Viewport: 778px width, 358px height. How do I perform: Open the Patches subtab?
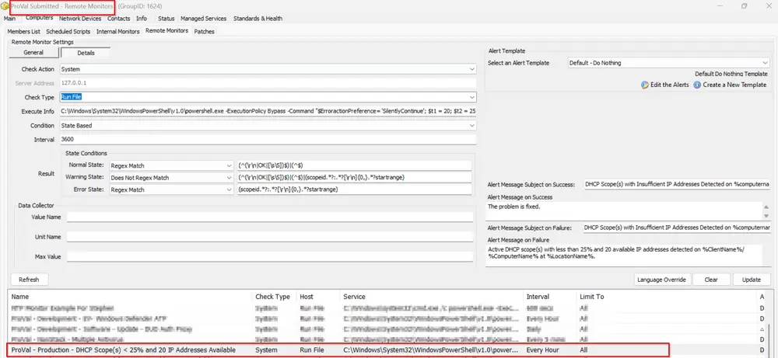click(x=204, y=31)
